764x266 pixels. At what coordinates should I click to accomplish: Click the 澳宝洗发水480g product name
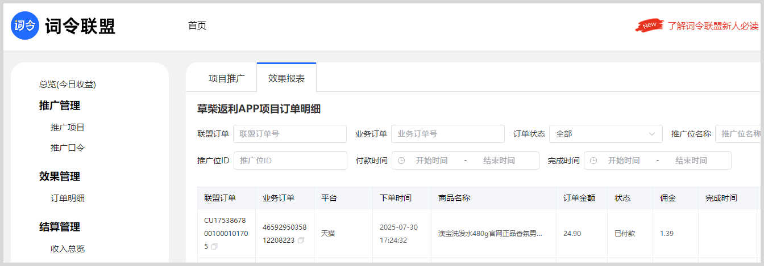490,233
